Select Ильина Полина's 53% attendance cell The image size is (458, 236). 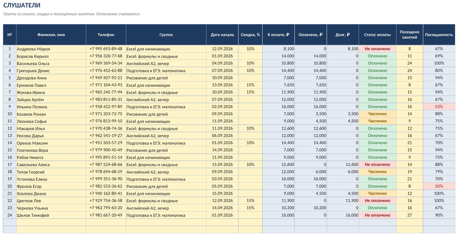click(x=439, y=107)
